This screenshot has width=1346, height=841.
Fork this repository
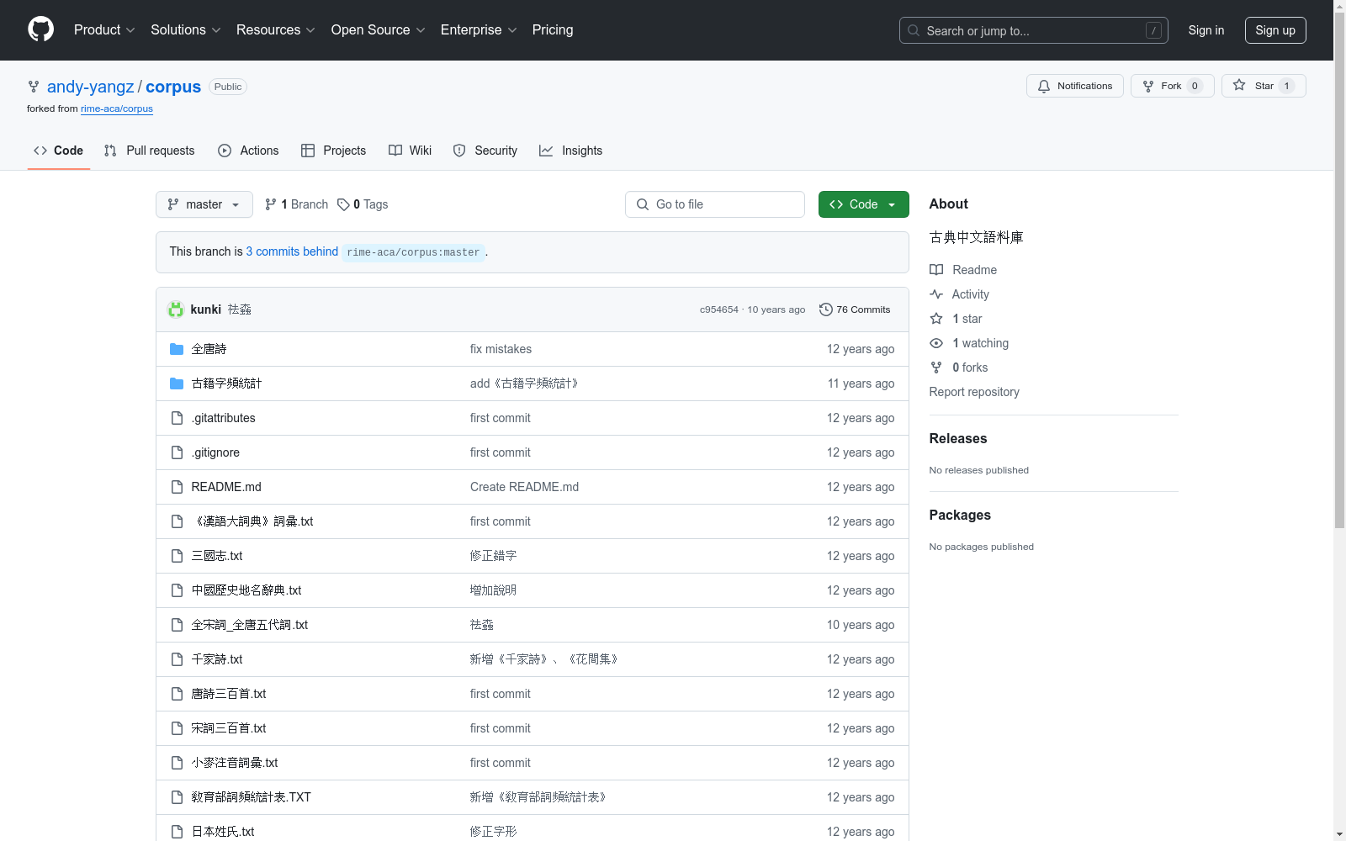[x=1172, y=86]
